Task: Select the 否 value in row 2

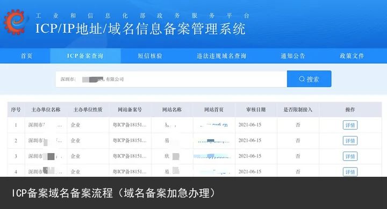Action: pyautogui.click(x=298, y=141)
